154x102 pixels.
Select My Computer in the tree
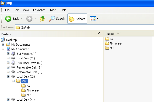point(20,49)
